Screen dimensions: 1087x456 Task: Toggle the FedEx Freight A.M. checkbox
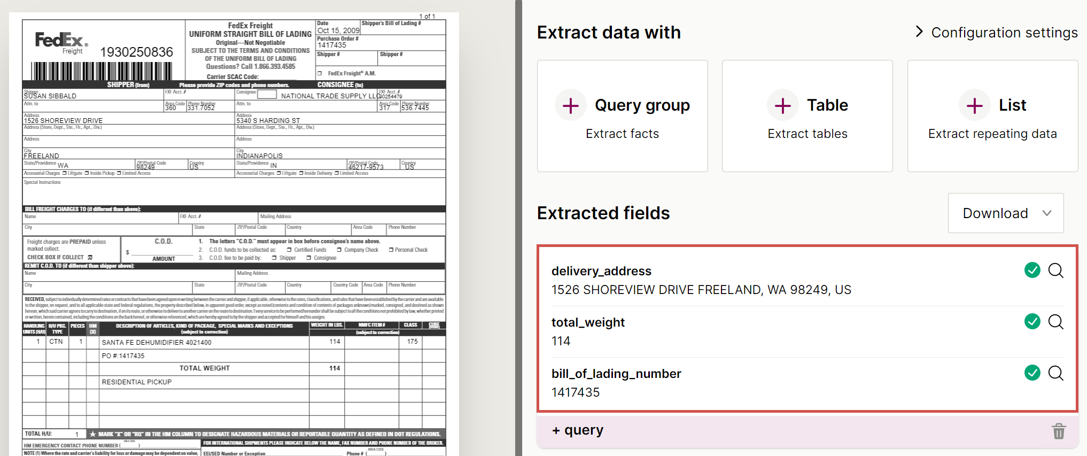[x=320, y=73]
